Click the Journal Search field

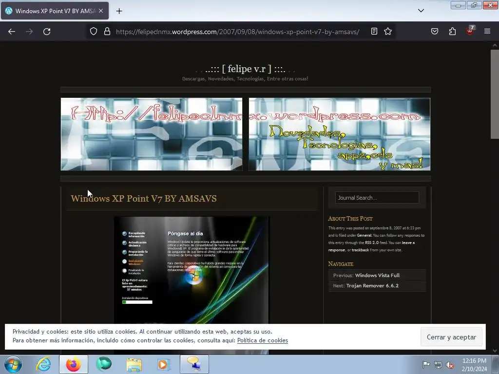tap(377, 198)
